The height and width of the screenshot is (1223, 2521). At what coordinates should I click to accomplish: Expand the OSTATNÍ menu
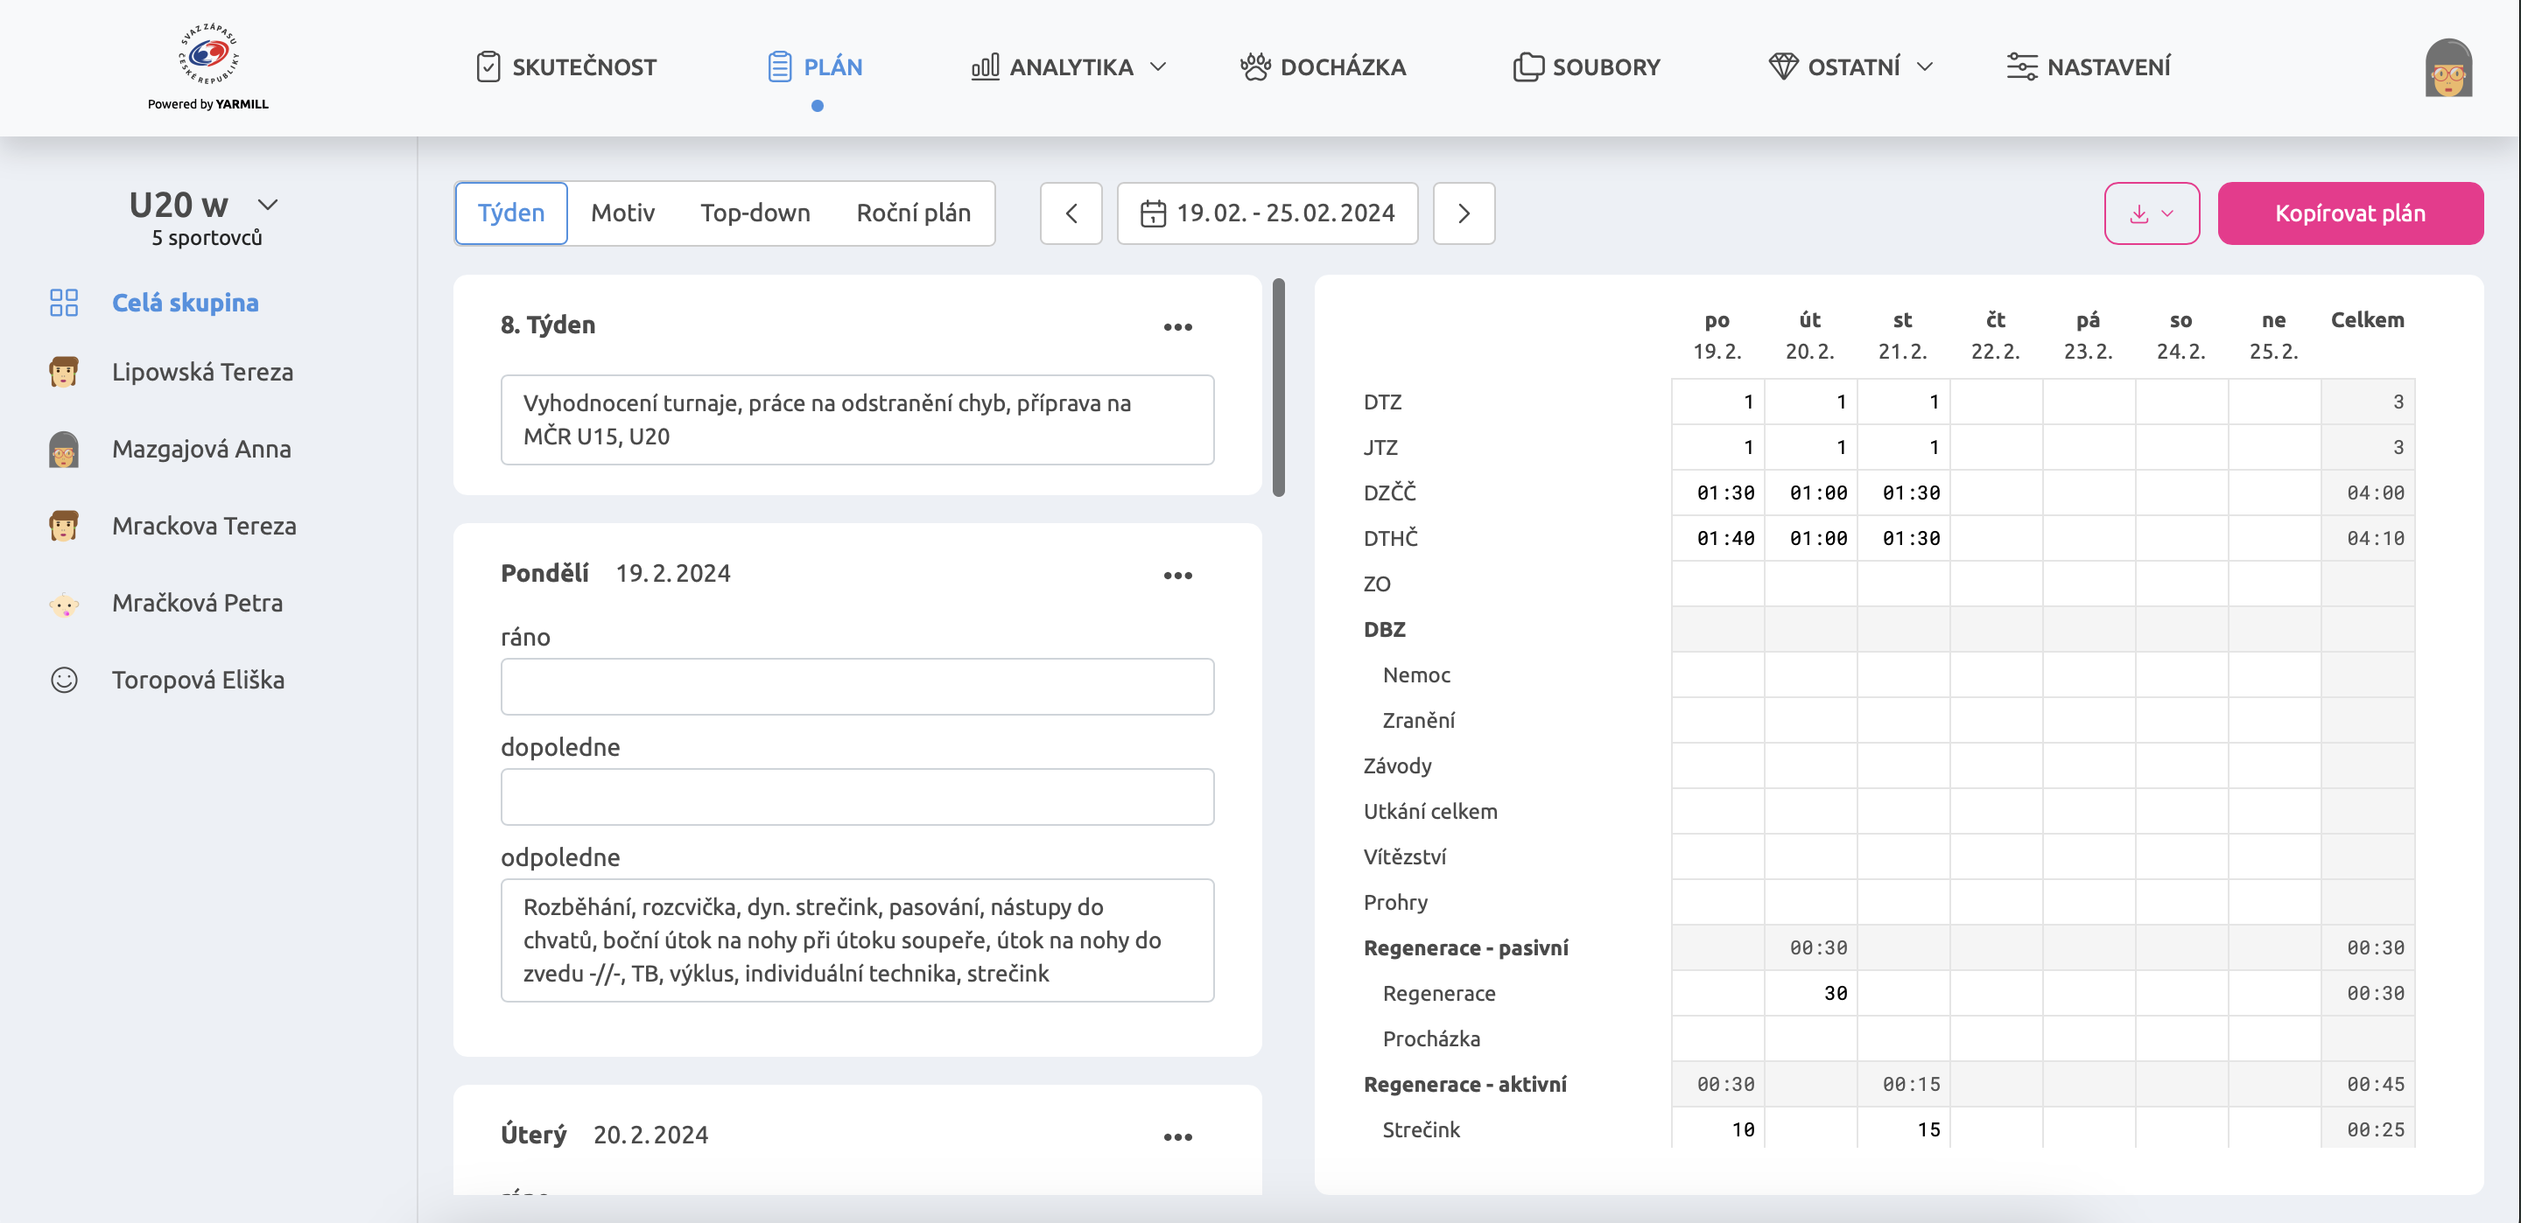1850,67
